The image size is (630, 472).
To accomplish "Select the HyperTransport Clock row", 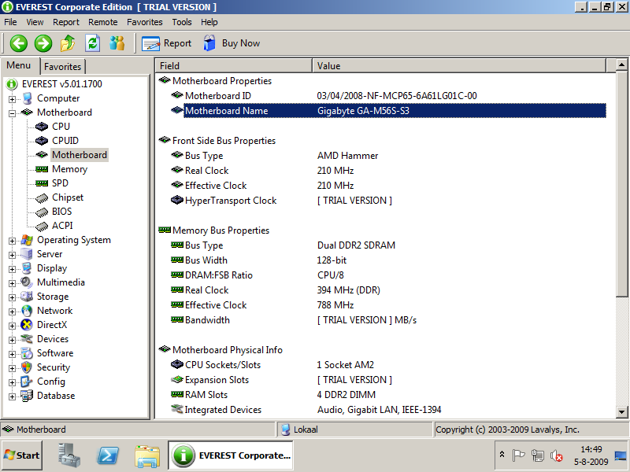I will 382,201.
